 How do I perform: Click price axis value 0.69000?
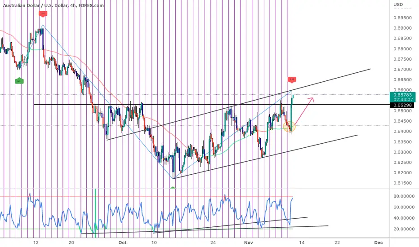click(x=402, y=28)
